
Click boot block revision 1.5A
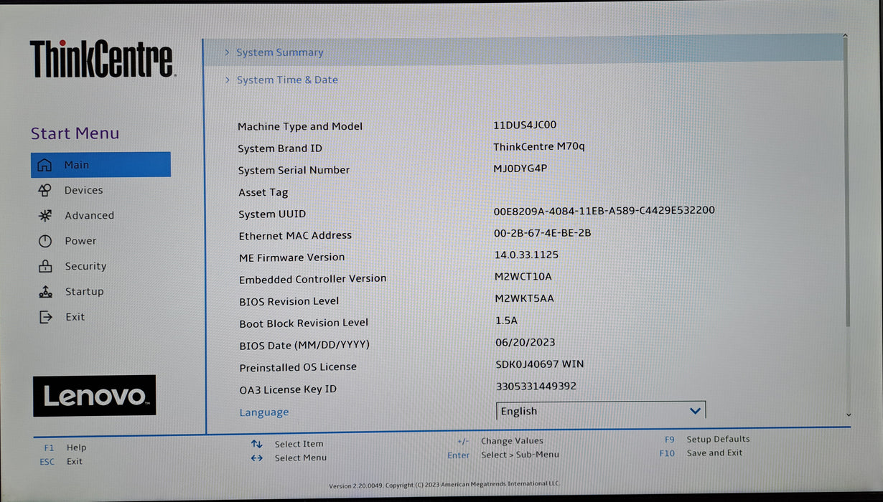(x=506, y=321)
